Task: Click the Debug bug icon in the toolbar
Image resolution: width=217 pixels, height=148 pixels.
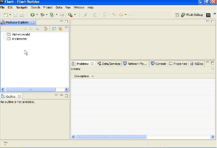Action: point(42,15)
